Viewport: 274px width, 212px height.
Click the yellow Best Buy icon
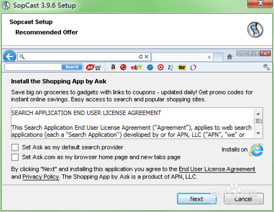click(182, 67)
